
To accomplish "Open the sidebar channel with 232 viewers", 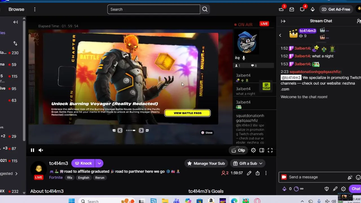I will [11, 191].
